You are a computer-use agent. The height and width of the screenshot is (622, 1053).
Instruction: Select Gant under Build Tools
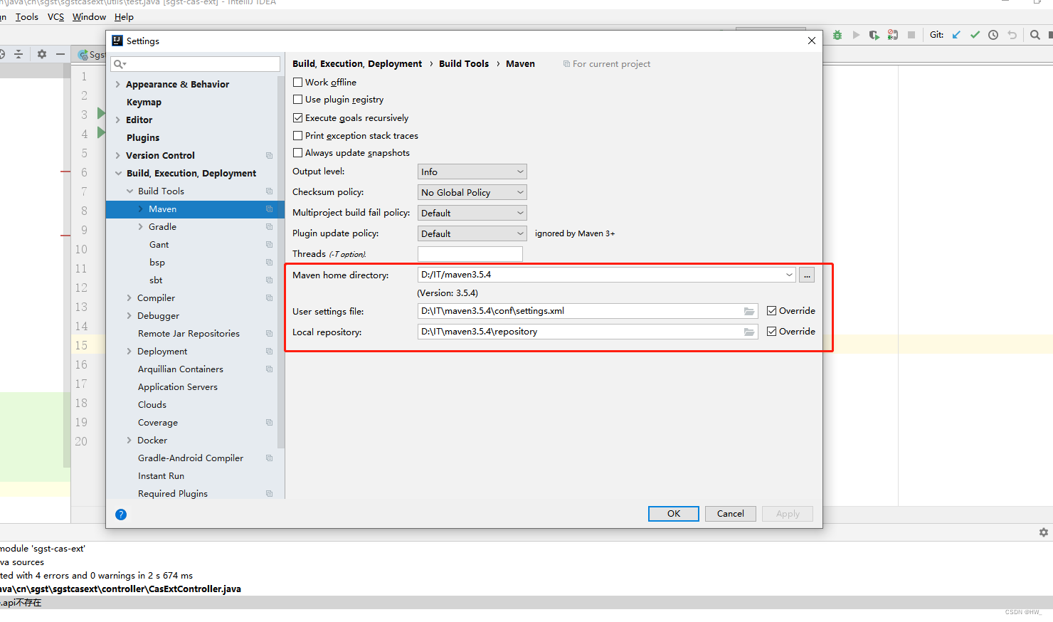point(159,245)
